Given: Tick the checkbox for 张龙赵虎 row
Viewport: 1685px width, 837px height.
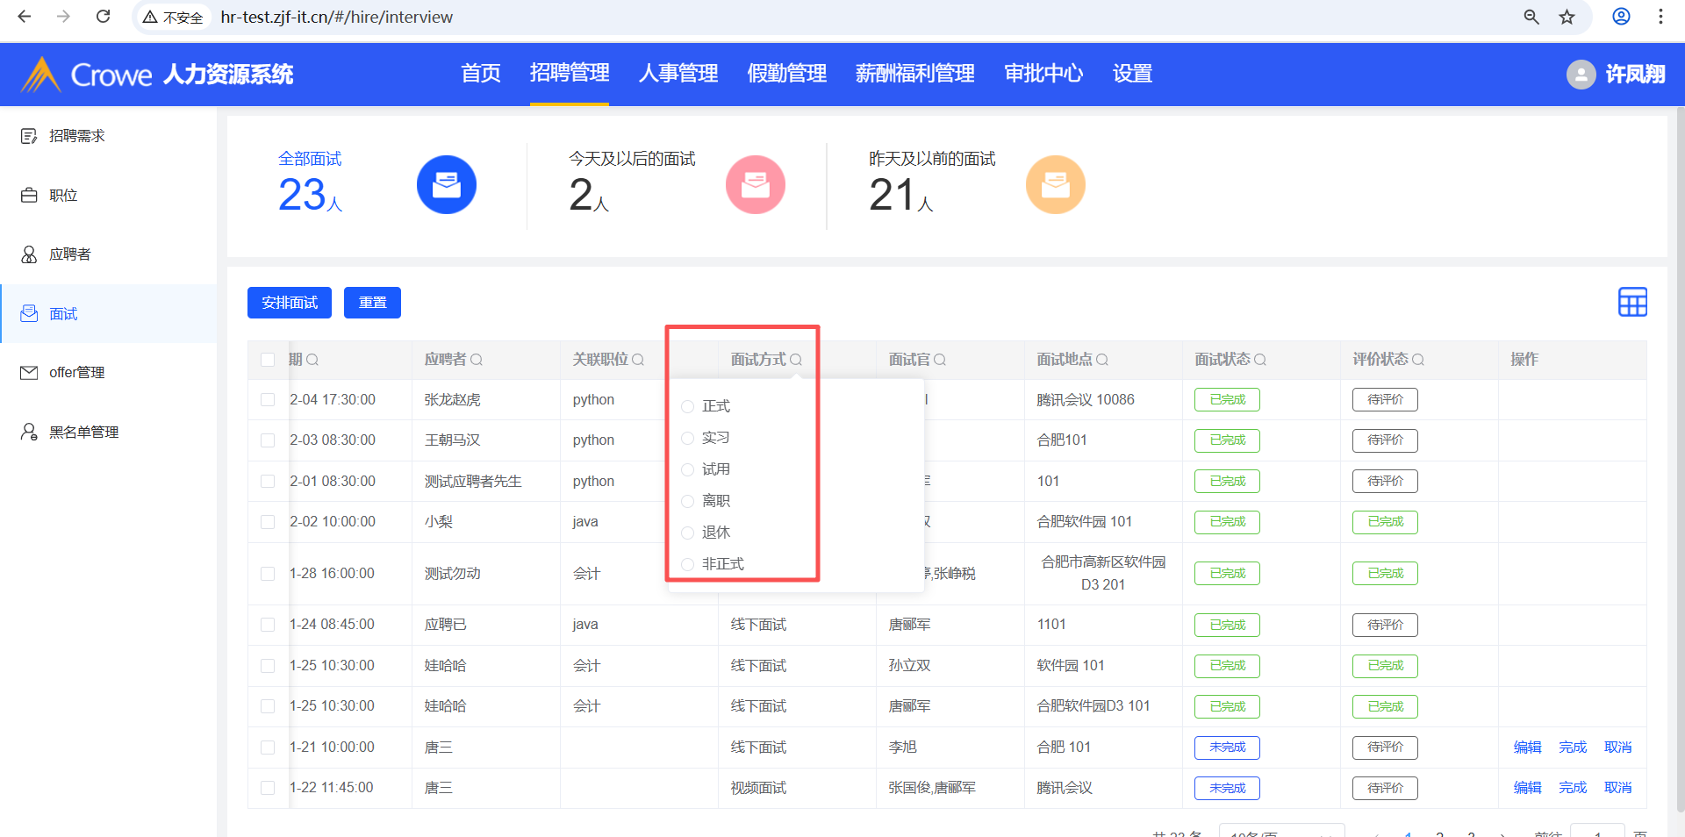Looking at the screenshot, I should [268, 400].
